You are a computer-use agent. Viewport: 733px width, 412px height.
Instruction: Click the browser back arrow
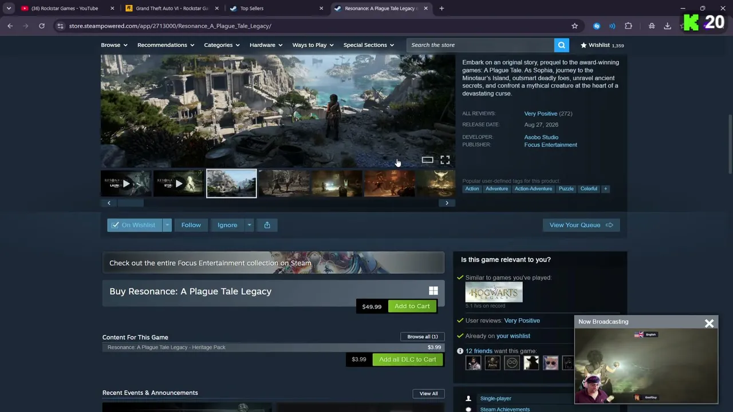pos(10,26)
